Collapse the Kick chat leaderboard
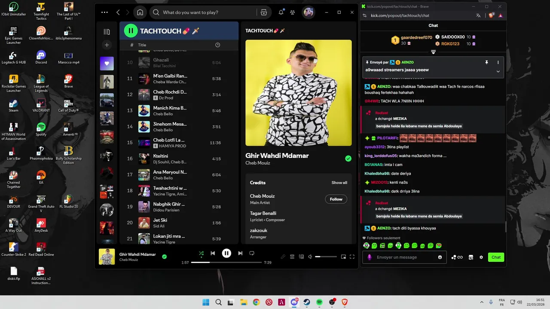 (x=433, y=52)
